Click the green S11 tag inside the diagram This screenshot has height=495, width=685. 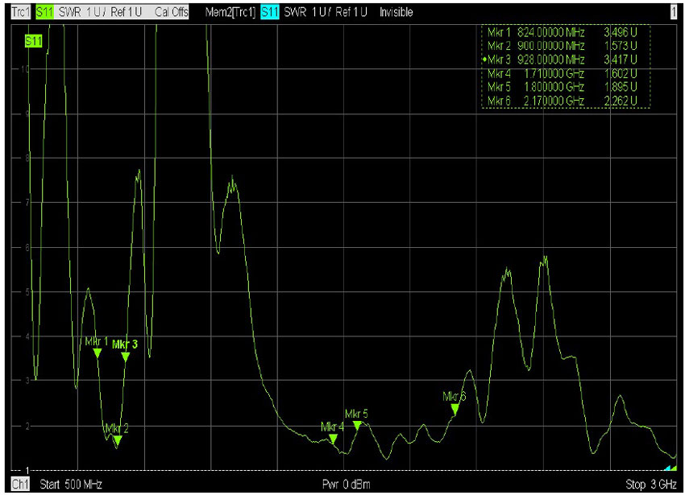tap(34, 42)
